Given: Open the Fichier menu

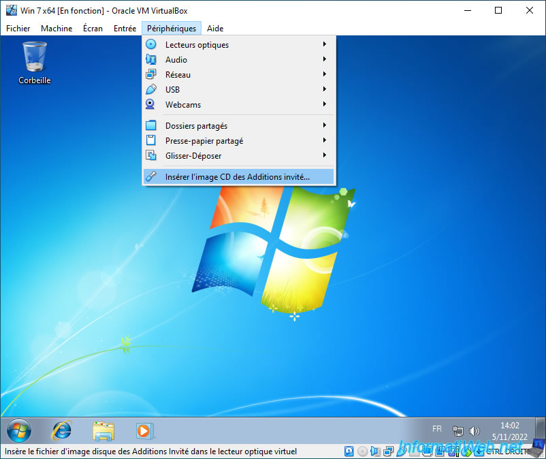Looking at the screenshot, I should (x=18, y=29).
